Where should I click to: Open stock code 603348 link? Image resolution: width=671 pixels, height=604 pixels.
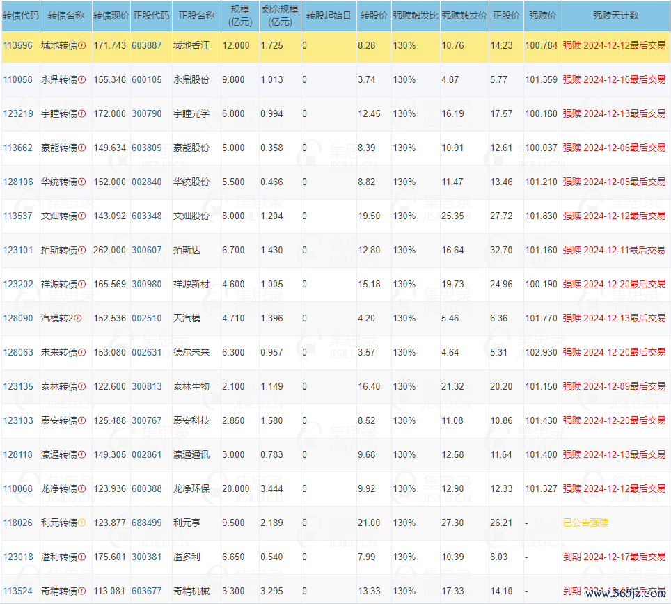[147, 216]
